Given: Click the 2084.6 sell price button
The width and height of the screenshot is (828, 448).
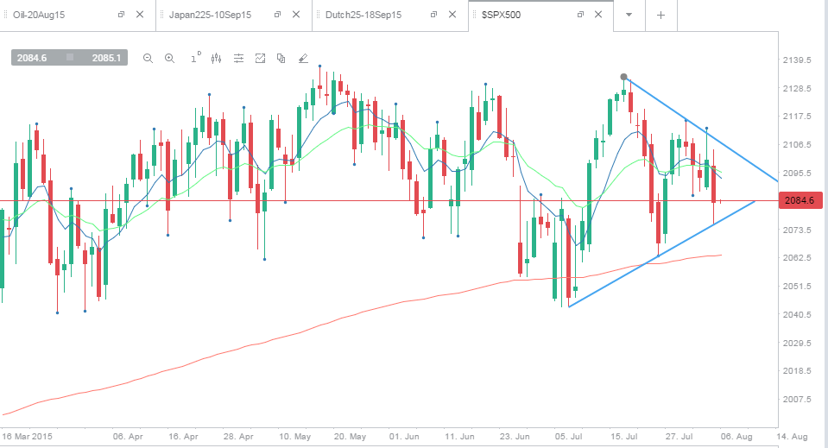Looking at the screenshot, I should point(32,58).
